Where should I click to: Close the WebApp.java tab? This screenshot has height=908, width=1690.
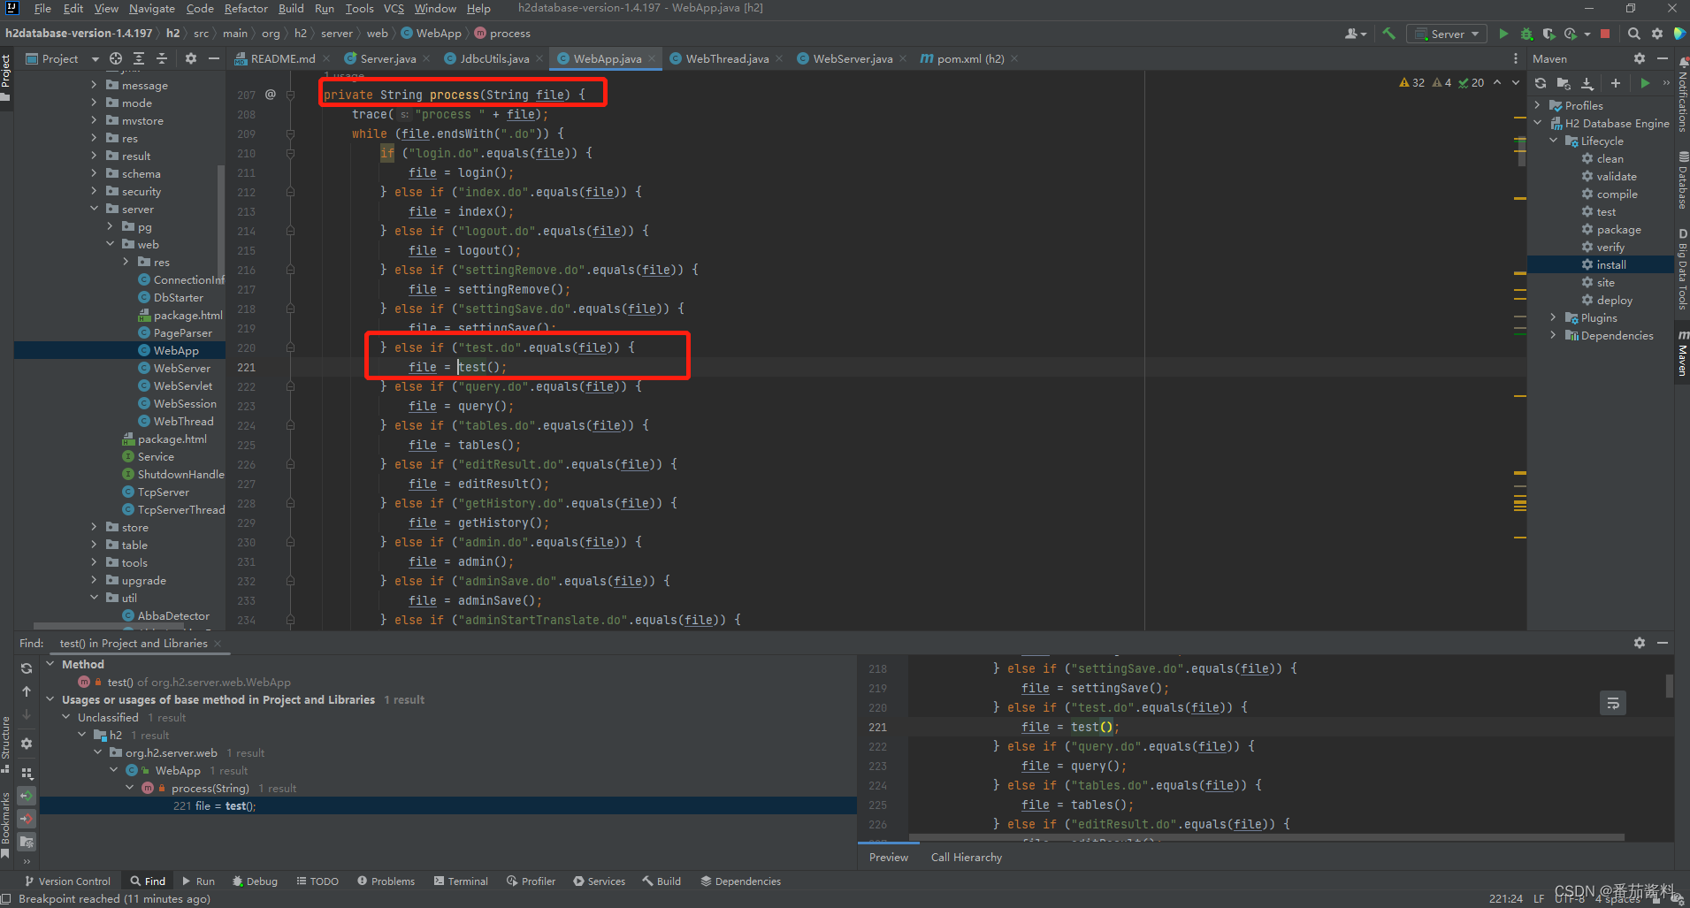652,58
